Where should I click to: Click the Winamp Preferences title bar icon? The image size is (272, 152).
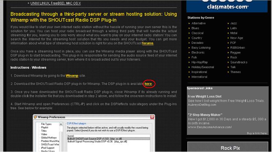tap(35, 117)
